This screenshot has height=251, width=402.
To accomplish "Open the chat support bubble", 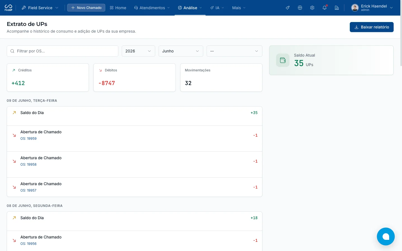I will (386, 236).
